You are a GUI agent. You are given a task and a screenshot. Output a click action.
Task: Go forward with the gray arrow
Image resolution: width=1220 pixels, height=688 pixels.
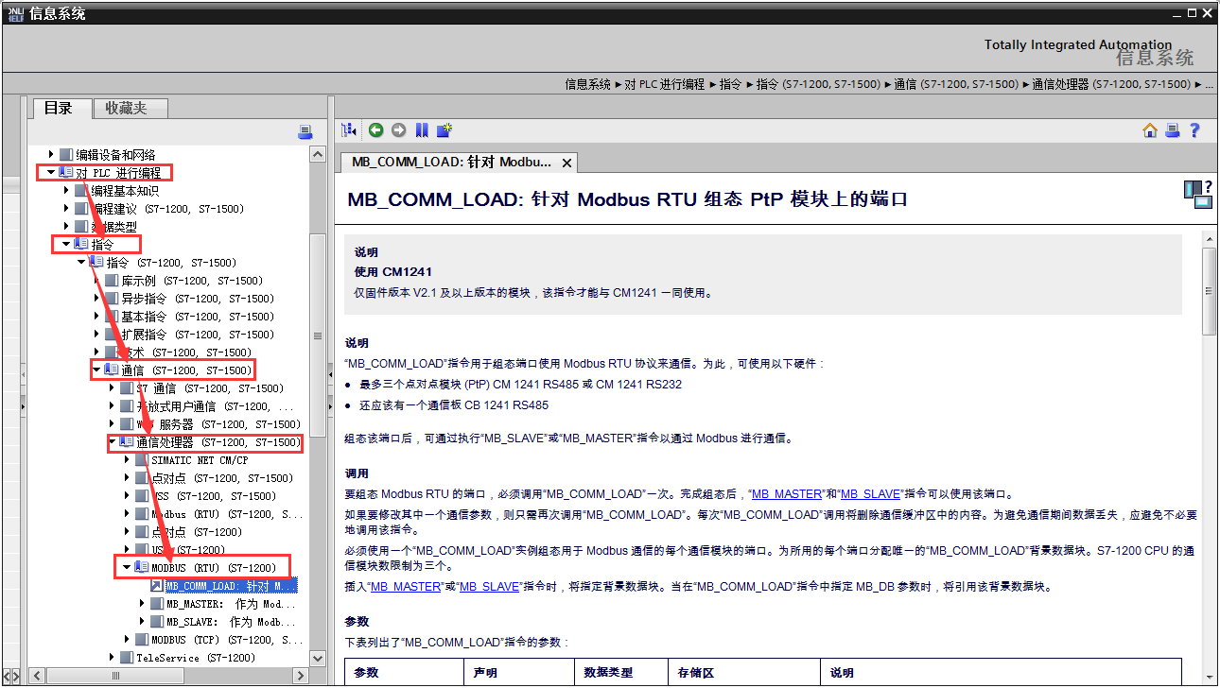(x=398, y=129)
